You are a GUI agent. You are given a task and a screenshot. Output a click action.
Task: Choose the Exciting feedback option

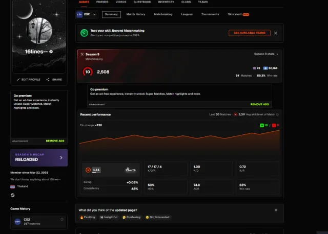pos(88,217)
